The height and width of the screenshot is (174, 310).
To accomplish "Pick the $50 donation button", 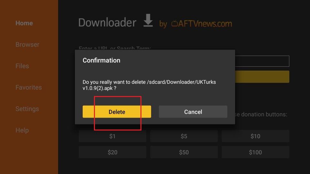I will click(184, 152).
